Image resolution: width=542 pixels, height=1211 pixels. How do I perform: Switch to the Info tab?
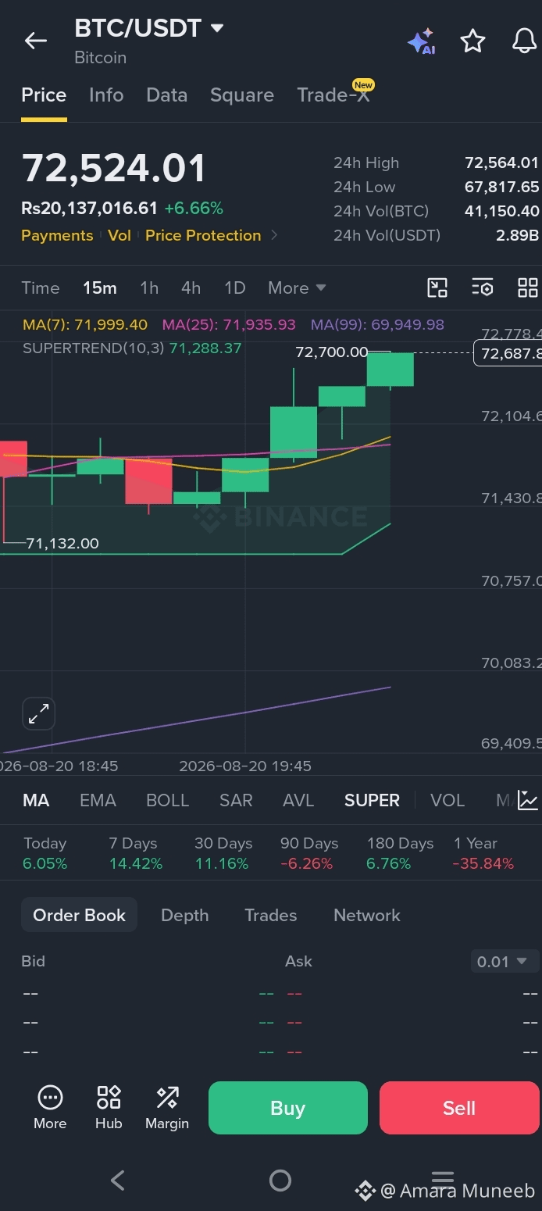point(106,95)
